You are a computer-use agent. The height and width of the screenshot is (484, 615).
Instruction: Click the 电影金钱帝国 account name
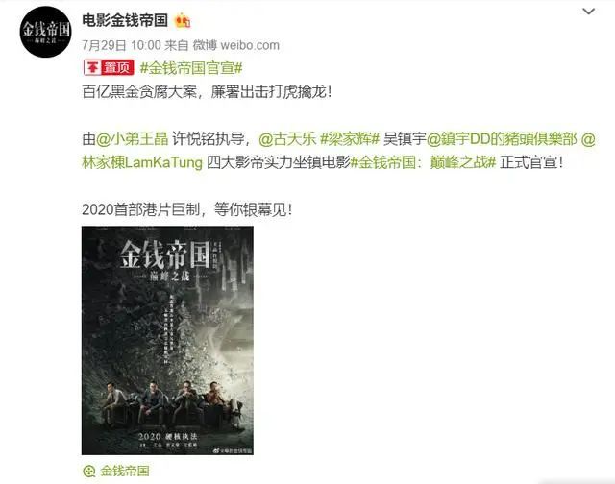tap(125, 20)
